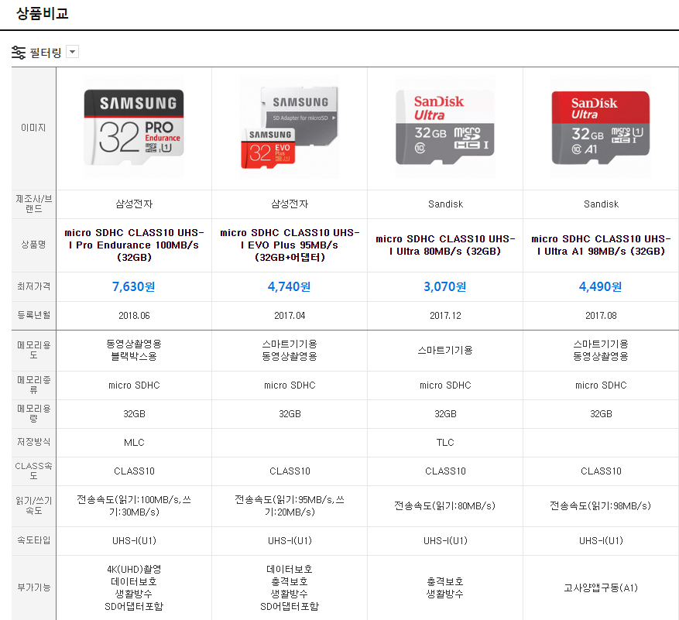Image resolution: width=679 pixels, height=620 pixels.
Task: Click the 4,740원 lowest price
Action: (x=289, y=286)
